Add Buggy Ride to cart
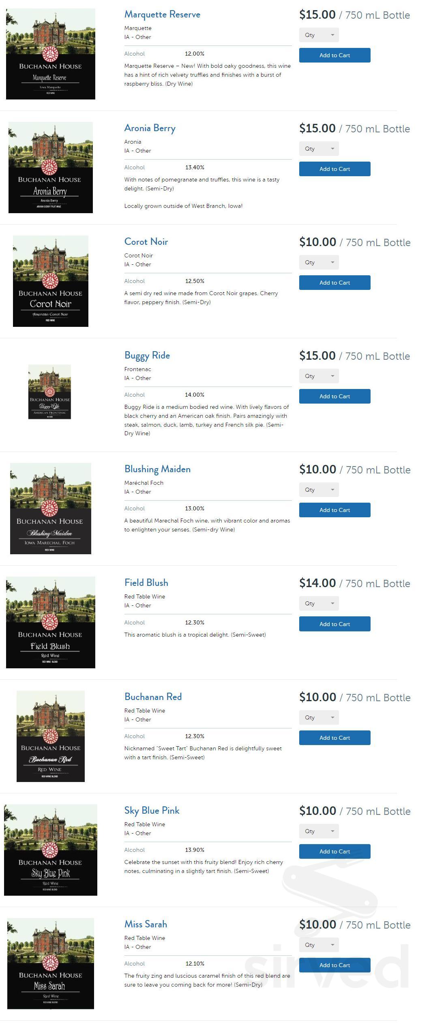This screenshot has height=1024, width=433. (x=334, y=396)
